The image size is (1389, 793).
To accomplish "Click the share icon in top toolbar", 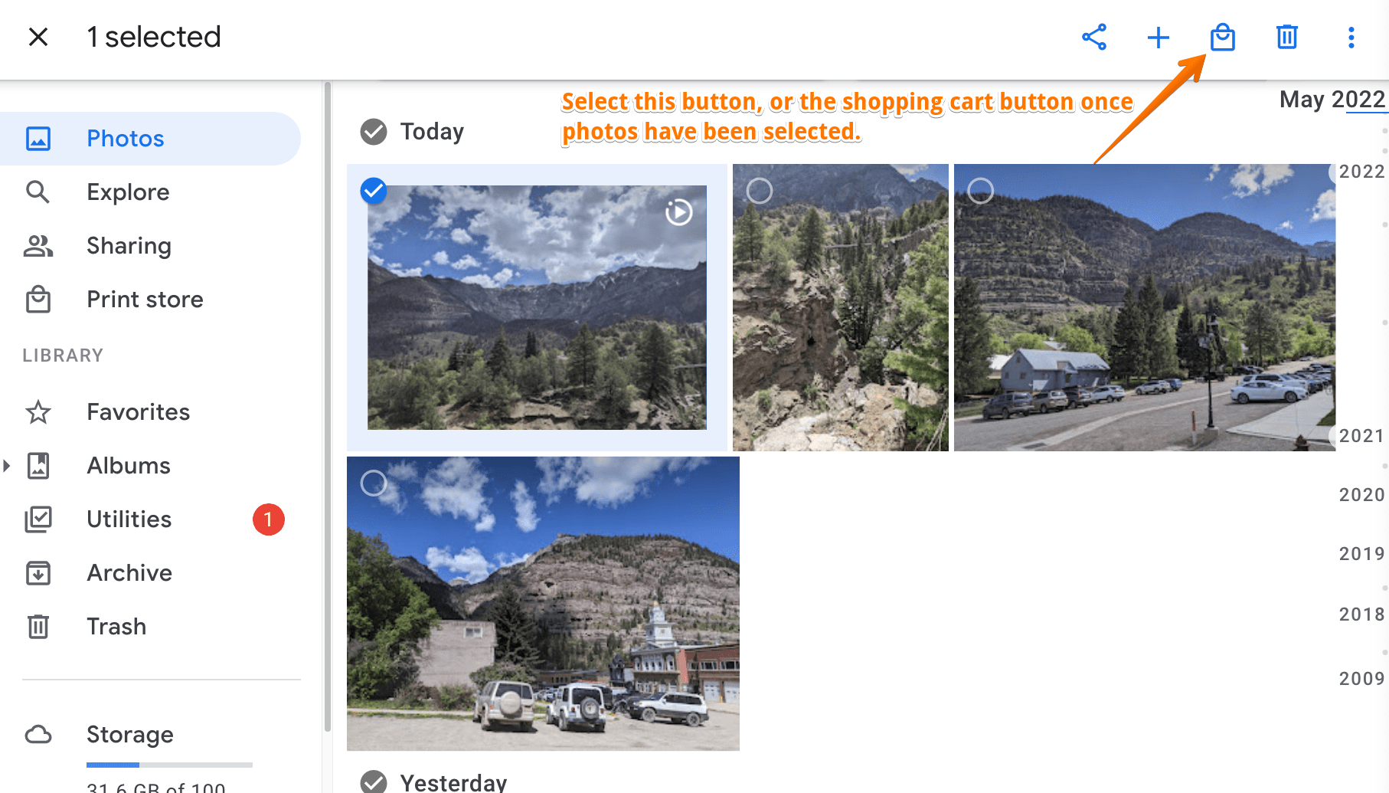I will pos(1094,37).
